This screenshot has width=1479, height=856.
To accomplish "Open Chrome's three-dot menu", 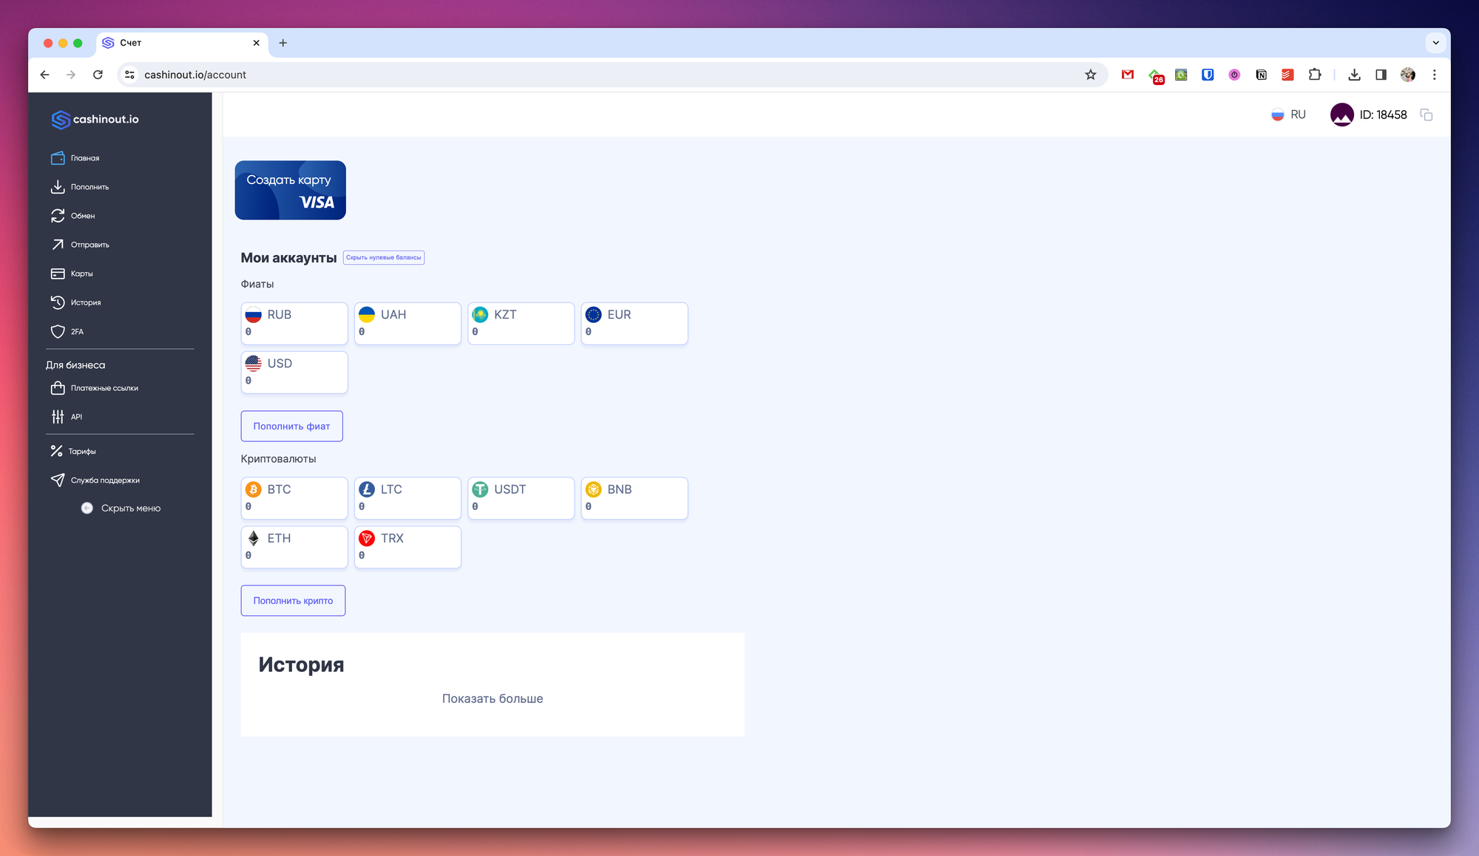I will click(1434, 75).
